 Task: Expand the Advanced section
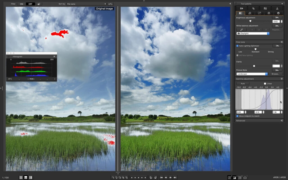(x=282, y=121)
